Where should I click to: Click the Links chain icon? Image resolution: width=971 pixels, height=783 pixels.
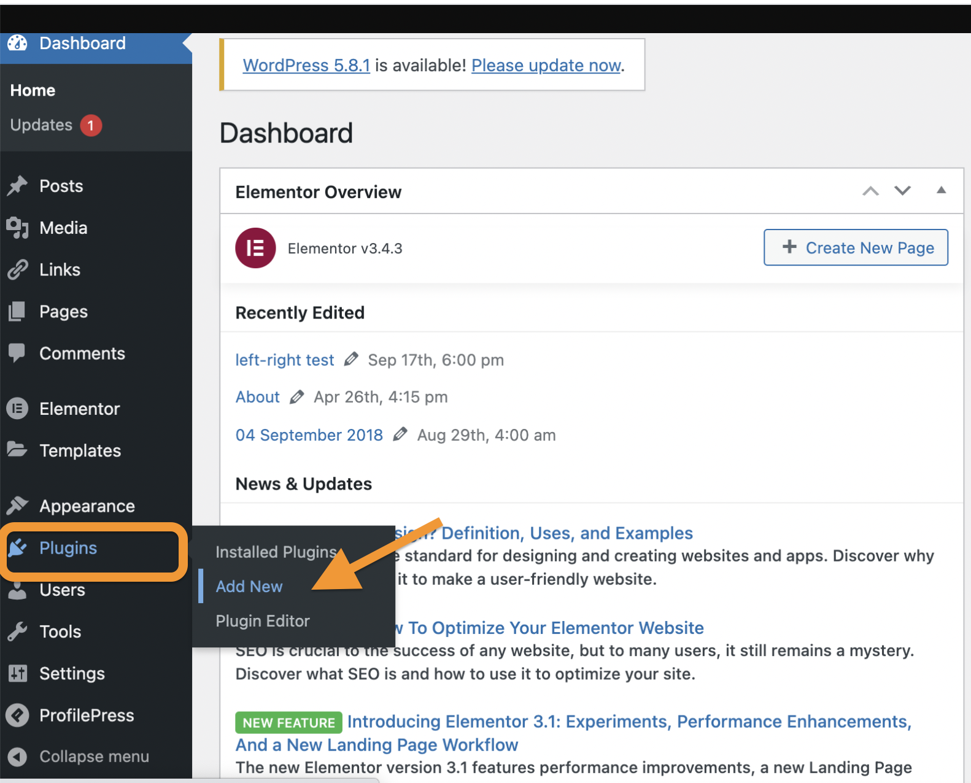pyautogui.click(x=17, y=269)
